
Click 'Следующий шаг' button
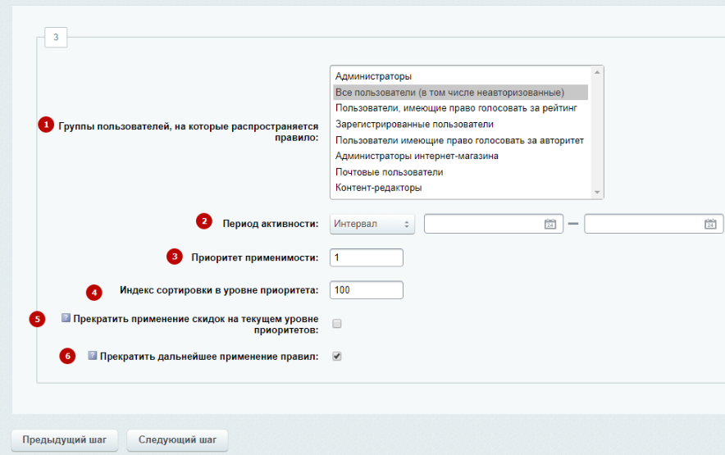pyautogui.click(x=177, y=440)
